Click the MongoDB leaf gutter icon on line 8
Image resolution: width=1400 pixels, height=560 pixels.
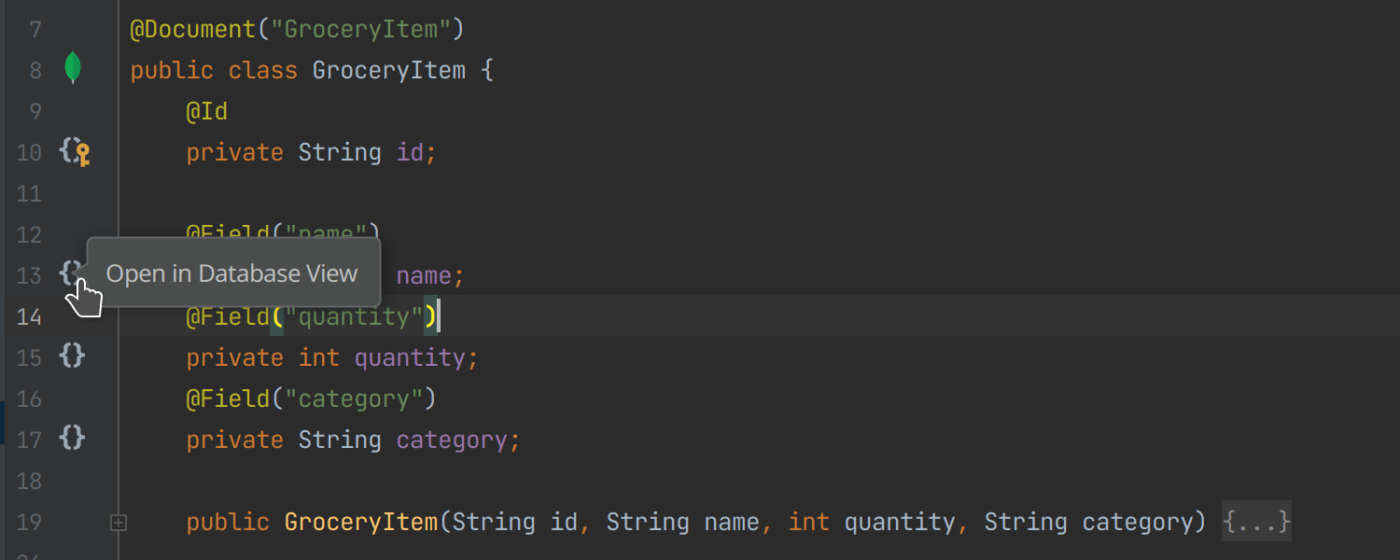tap(73, 69)
